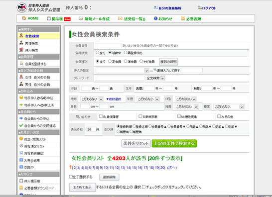Viewport: 272px width, 197px height.
Task: Click the 会員番号 input field
Action: pos(109,46)
